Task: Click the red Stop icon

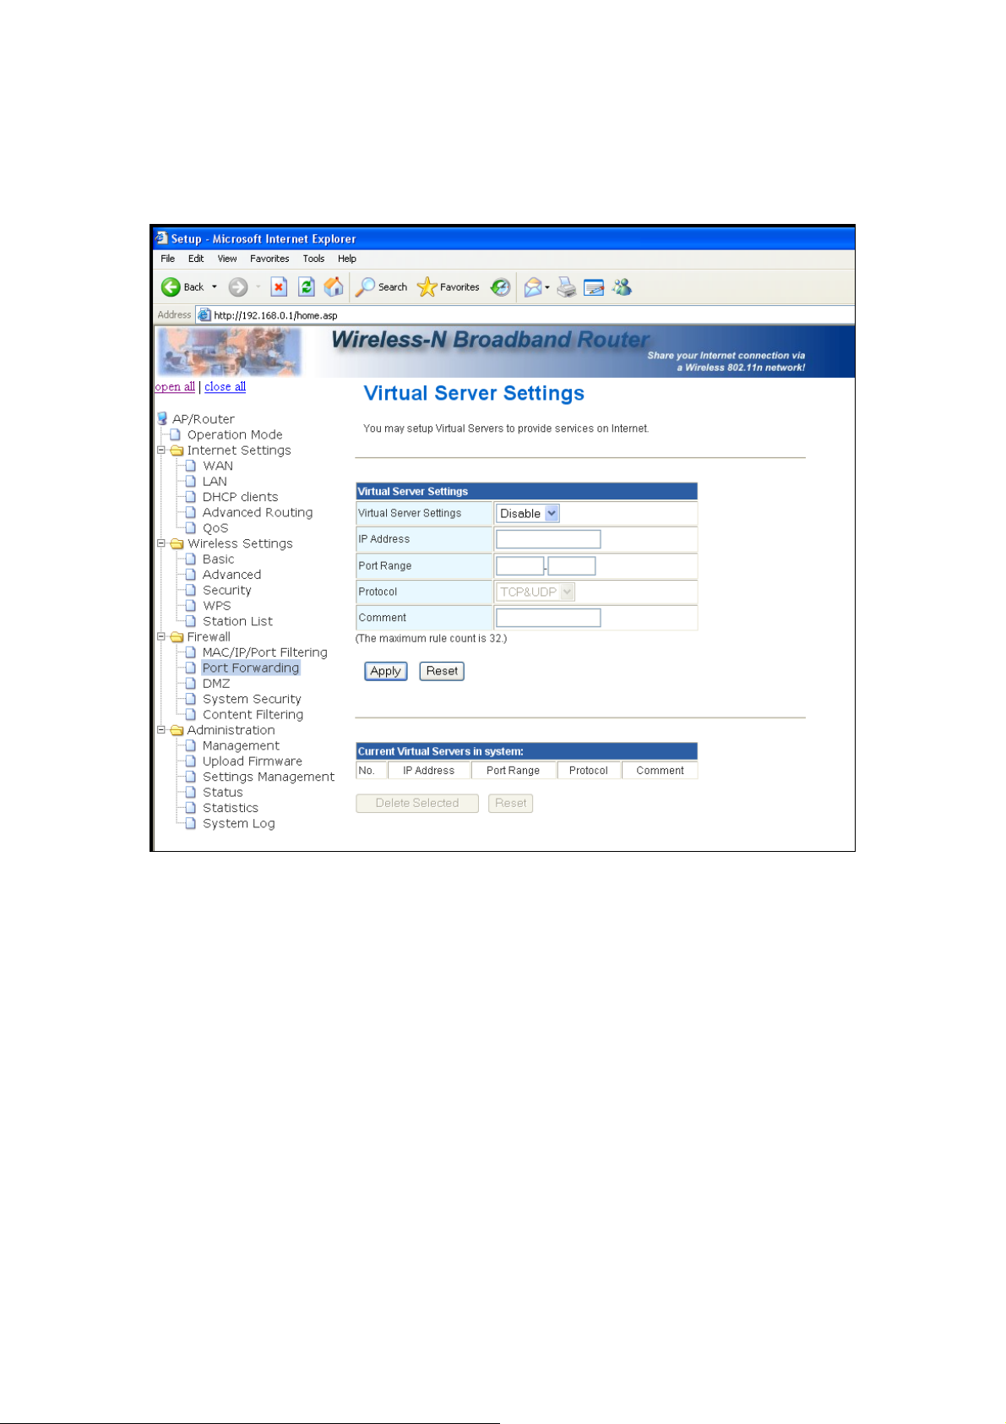Action: pyautogui.click(x=279, y=287)
